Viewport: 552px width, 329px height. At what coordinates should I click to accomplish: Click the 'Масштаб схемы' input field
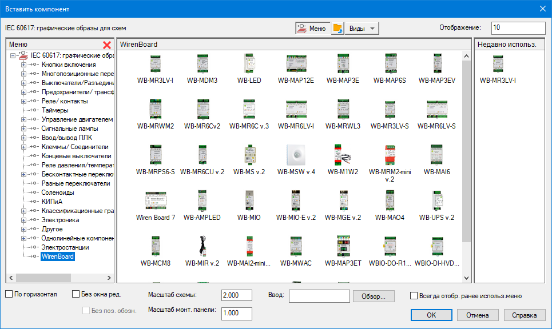click(x=236, y=295)
